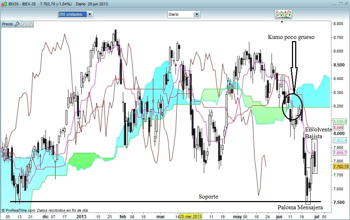Select the red 8.046 price label

pos(339,127)
